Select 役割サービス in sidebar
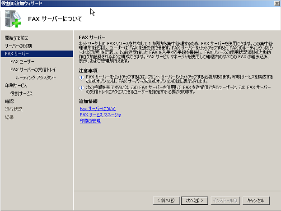The width and height of the screenshot is (281, 211). [x=21, y=93]
